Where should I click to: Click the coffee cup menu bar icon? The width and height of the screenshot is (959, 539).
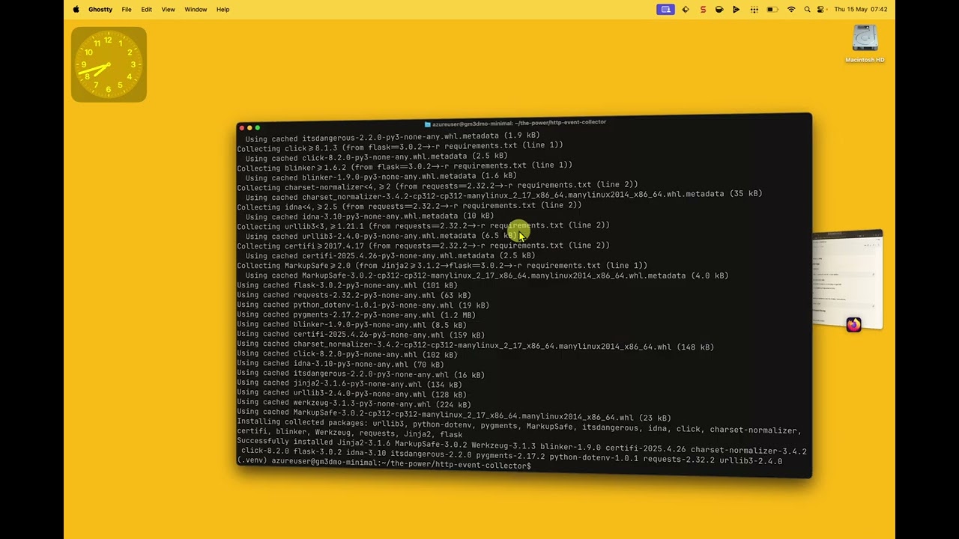719,9
